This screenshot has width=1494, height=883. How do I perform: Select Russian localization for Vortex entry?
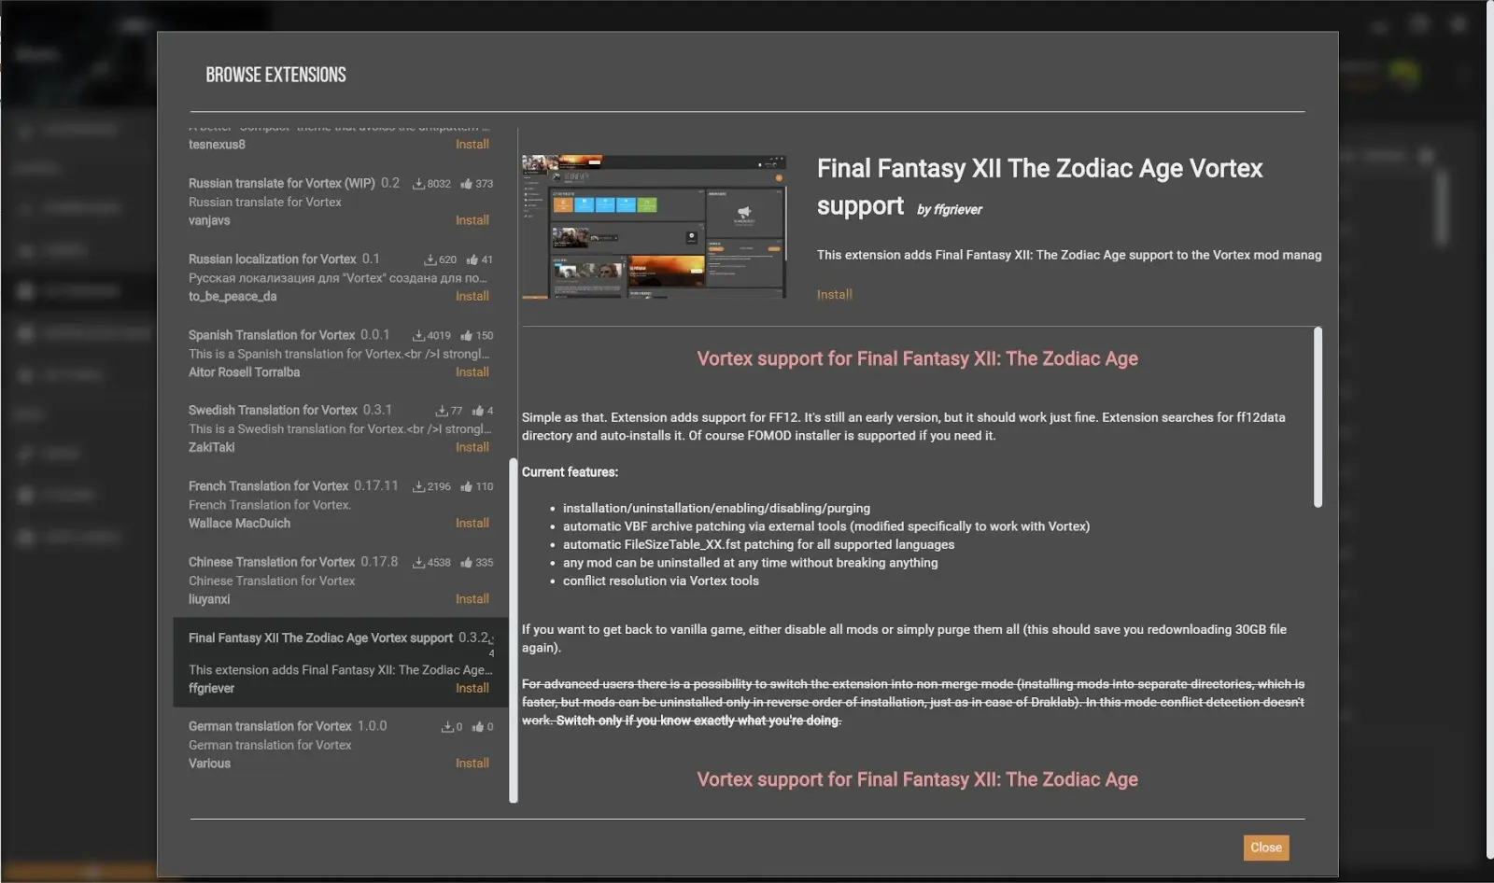click(341, 277)
